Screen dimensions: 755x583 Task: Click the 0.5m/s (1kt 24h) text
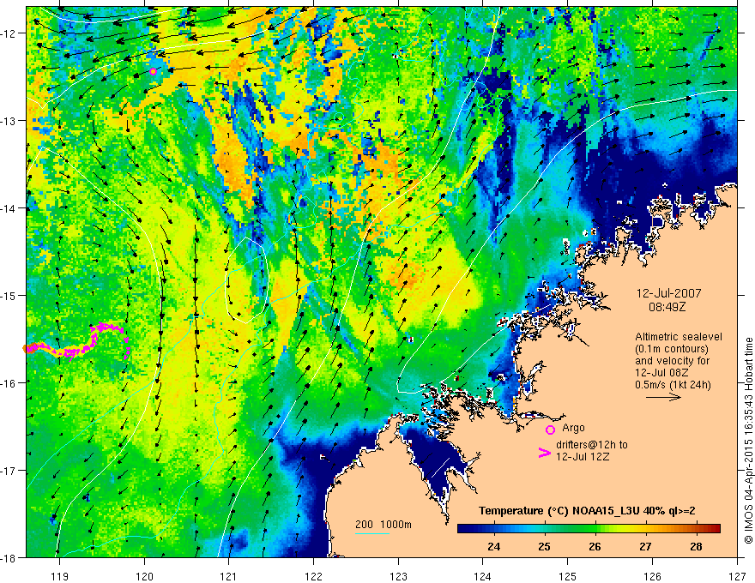[673, 385]
